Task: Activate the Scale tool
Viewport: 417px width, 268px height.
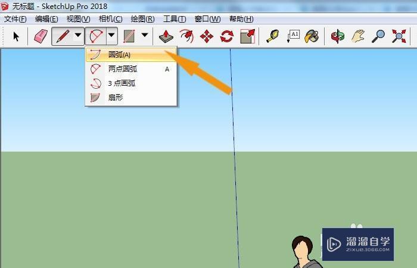Action: pyautogui.click(x=248, y=36)
